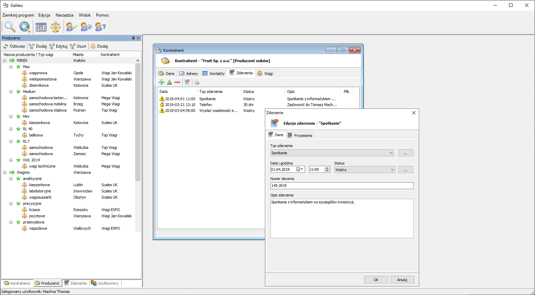
Task: Pin the Producenci panel
Action: coord(133,38)
